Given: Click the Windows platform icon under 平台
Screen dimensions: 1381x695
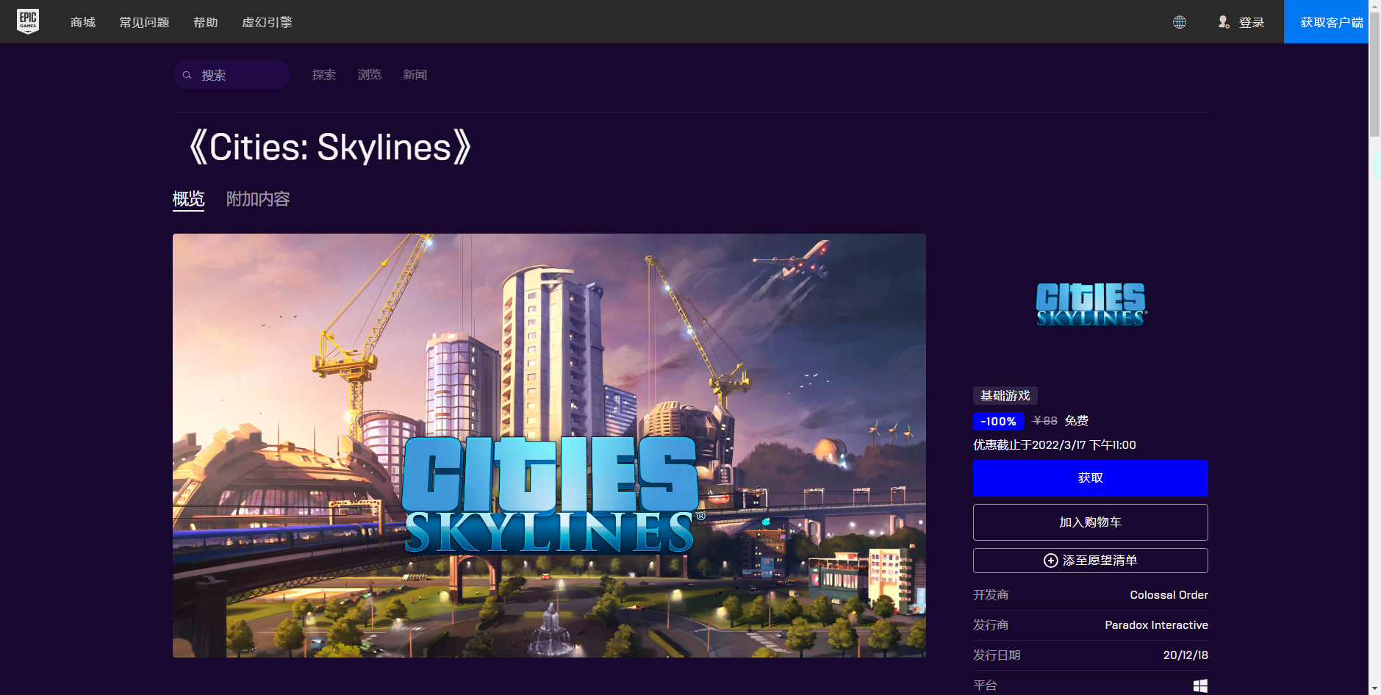Looking at the screenshot, I should click(x=1201, y=685).
